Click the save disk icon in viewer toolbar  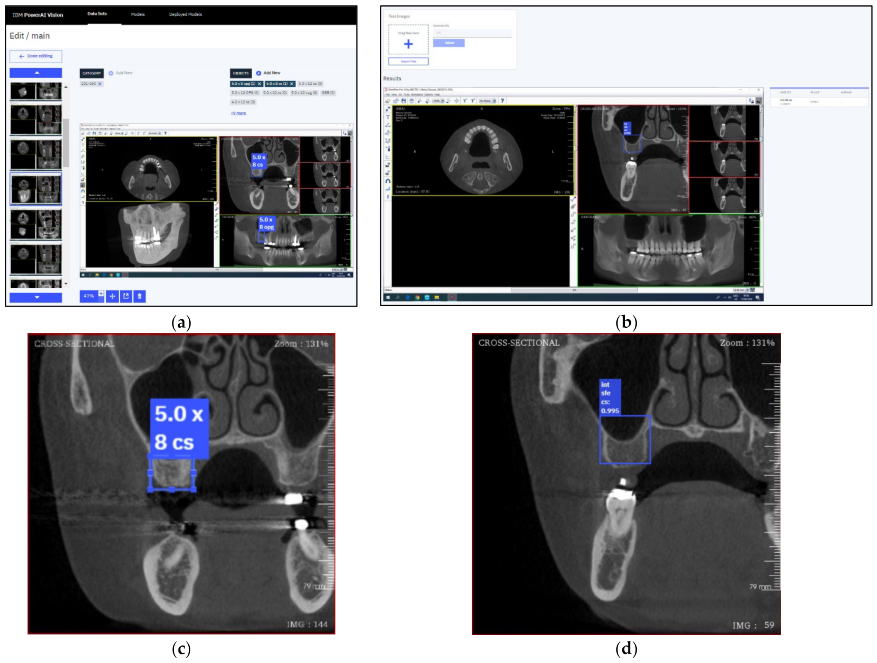pyautogui.click(x=404, y=101)
